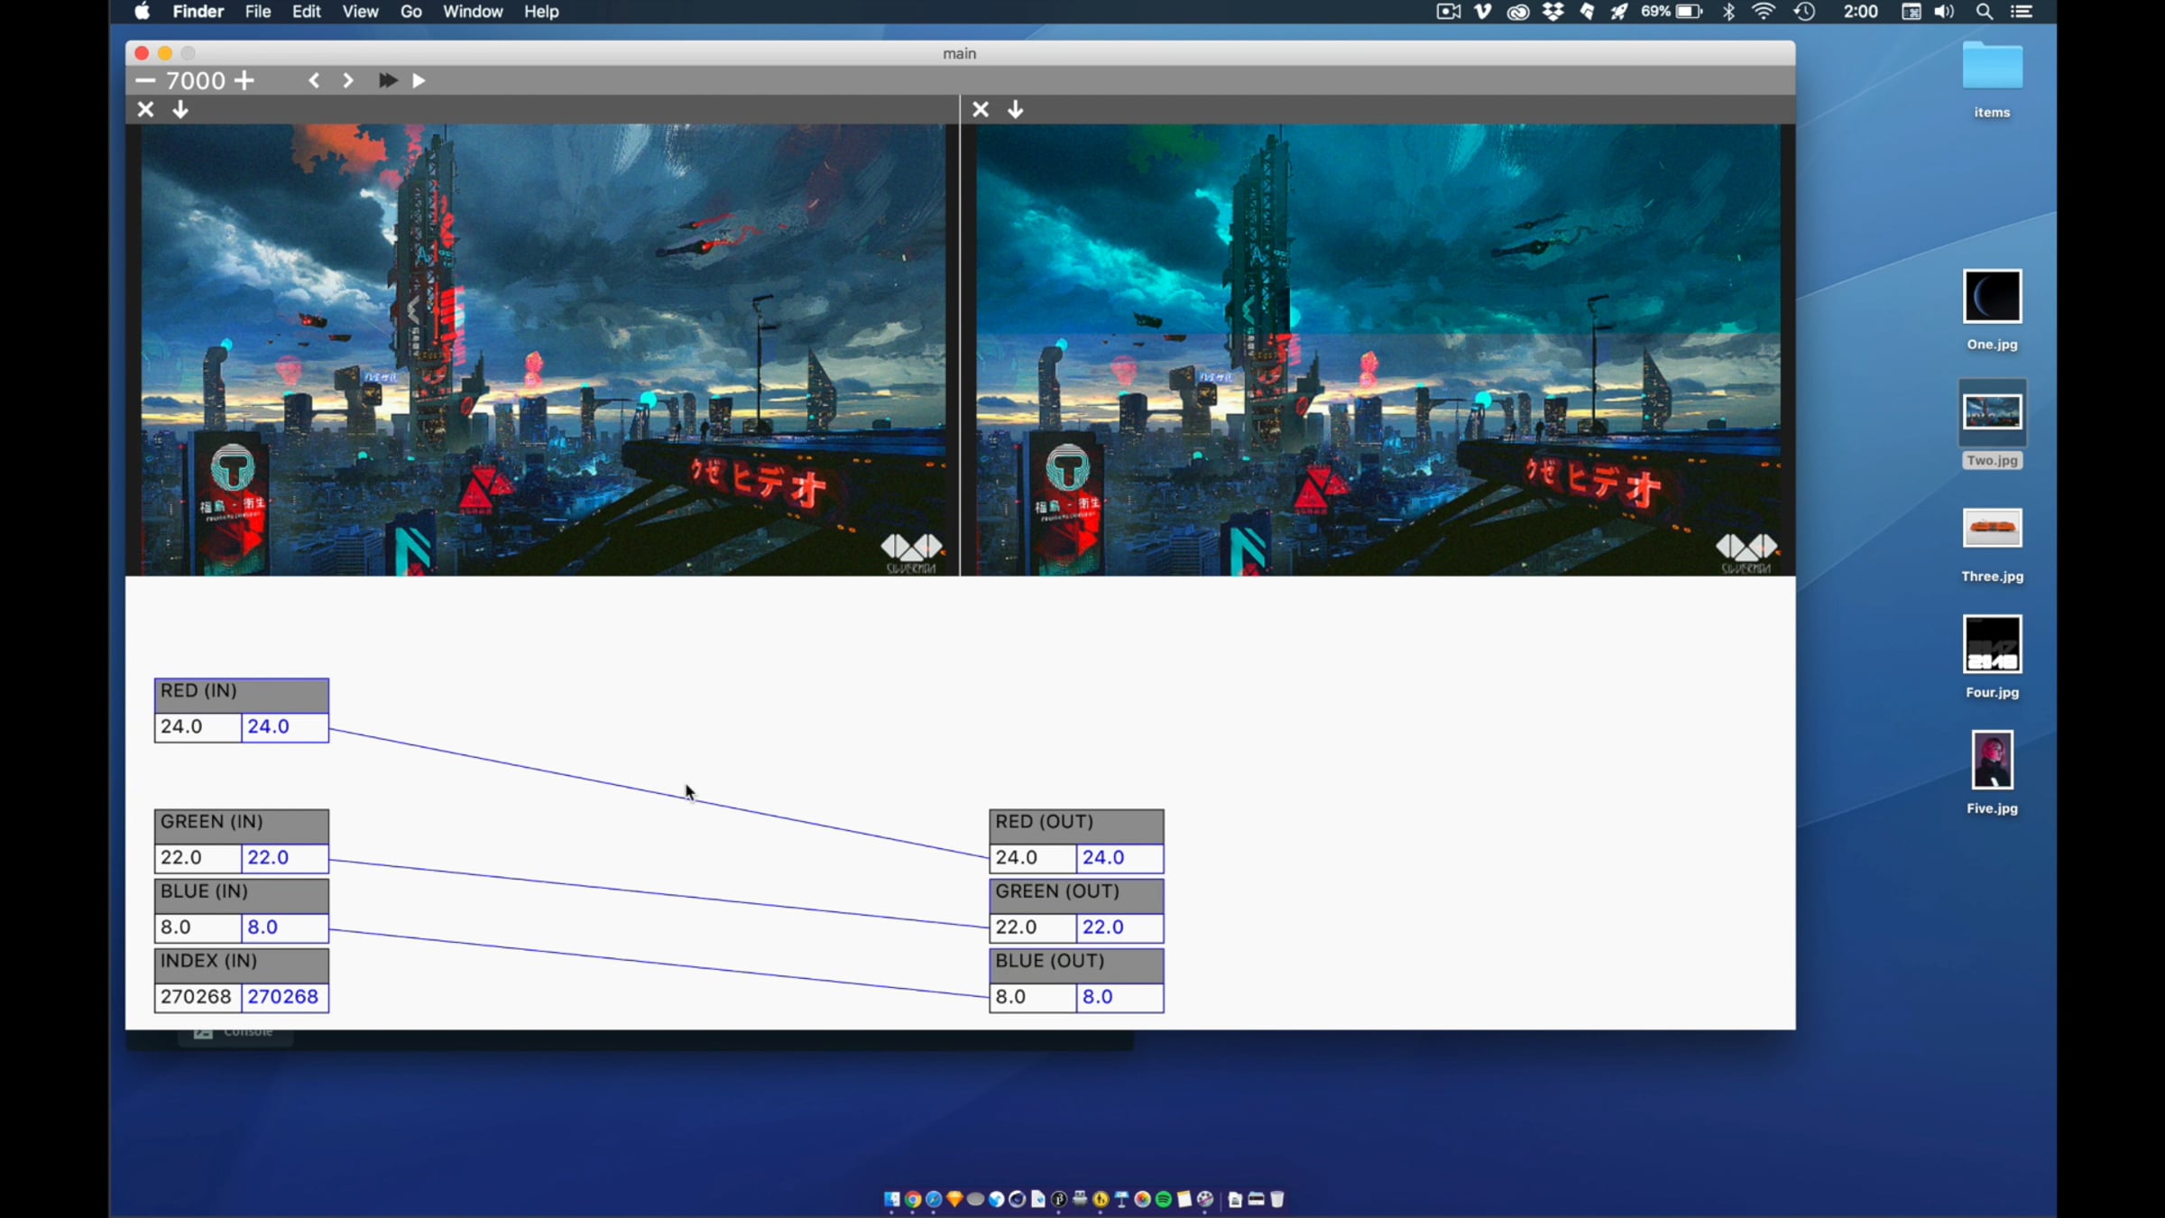Select the BLUE (OUT) node header
This screenshot has height=1218, width=2165.
click(x=1076, y=964)
